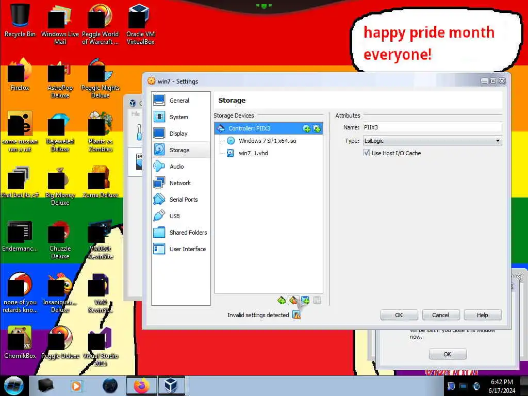
Task: Open the General settings category
Action: (x=180, y=101)
